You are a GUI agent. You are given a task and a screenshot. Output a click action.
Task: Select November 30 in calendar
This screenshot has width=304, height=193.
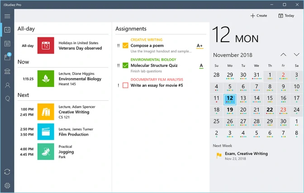click(x=283, y=122)
